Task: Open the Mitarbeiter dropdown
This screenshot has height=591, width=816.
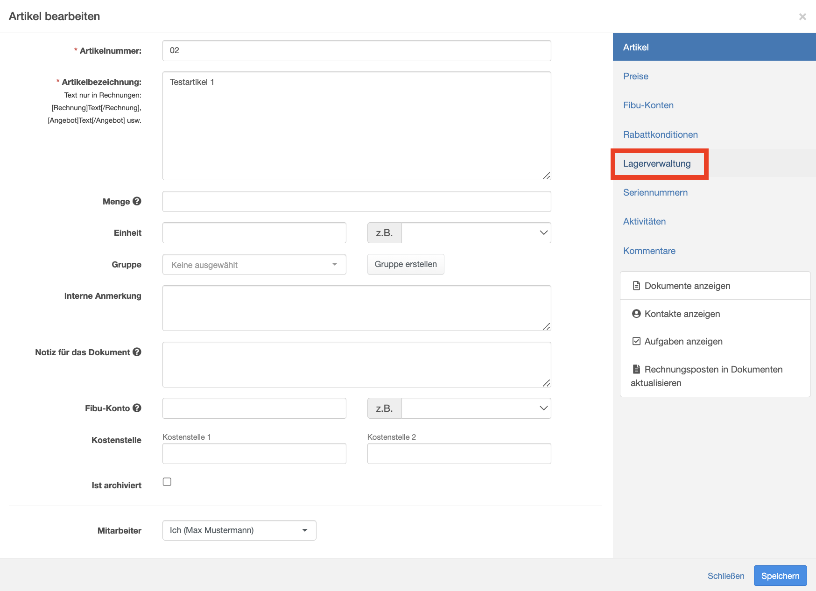Action: [239, 530]
